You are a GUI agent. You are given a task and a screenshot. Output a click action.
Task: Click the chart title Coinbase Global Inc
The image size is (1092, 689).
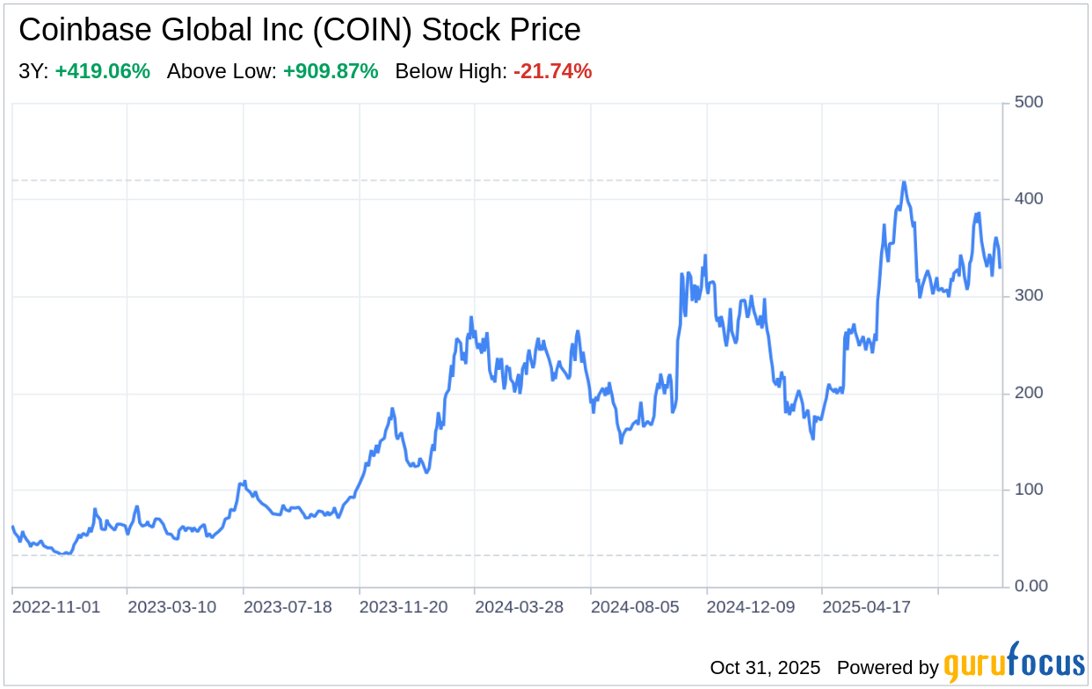pos(300,30)
